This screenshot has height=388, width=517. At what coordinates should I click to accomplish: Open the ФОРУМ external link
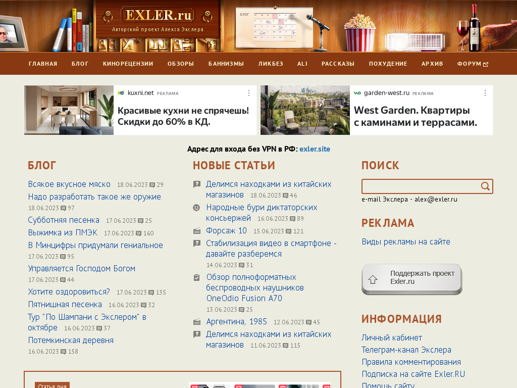click(x=473, y=64)
